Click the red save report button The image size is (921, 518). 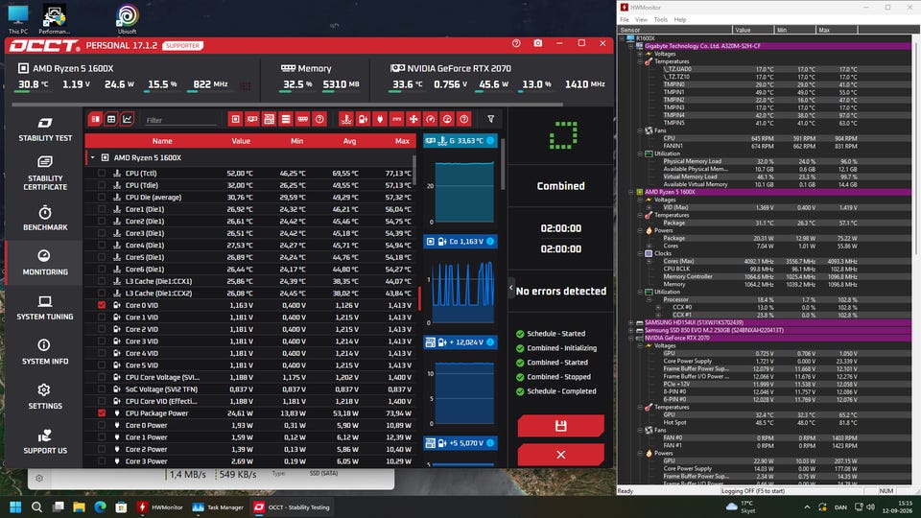pyautogui.click(x=560, y=426)
